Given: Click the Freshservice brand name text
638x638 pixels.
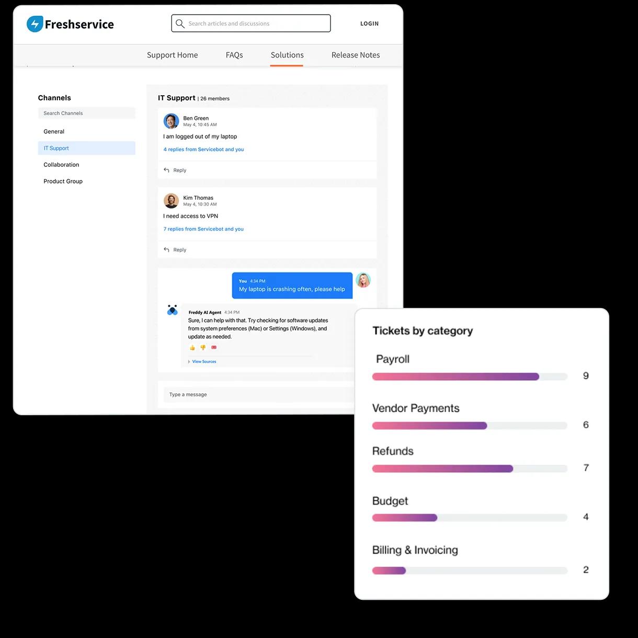Looking at the screenshot, I should [79, 24].
